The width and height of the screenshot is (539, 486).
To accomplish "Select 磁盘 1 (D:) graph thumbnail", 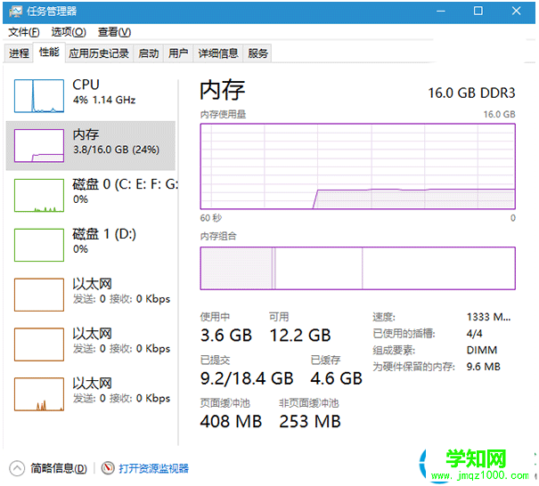I will click(x=37, y=245).
